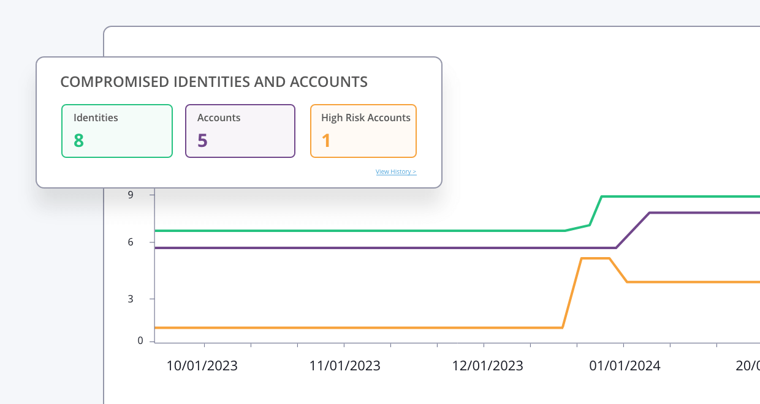Image resolution: width=760 pixels, height=404 pixels.
Task: Click the y-axis value 9
Action: coord(130,195)
